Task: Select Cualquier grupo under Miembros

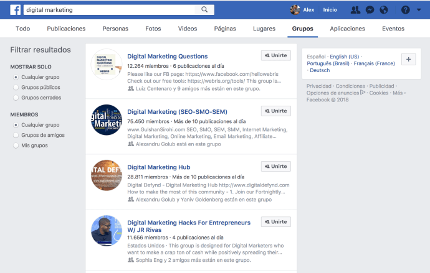Action: coord(16,125)
